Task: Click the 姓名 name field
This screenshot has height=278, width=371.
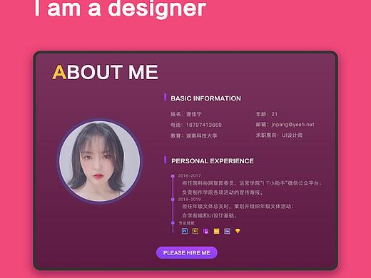Action: click(186, 114)
